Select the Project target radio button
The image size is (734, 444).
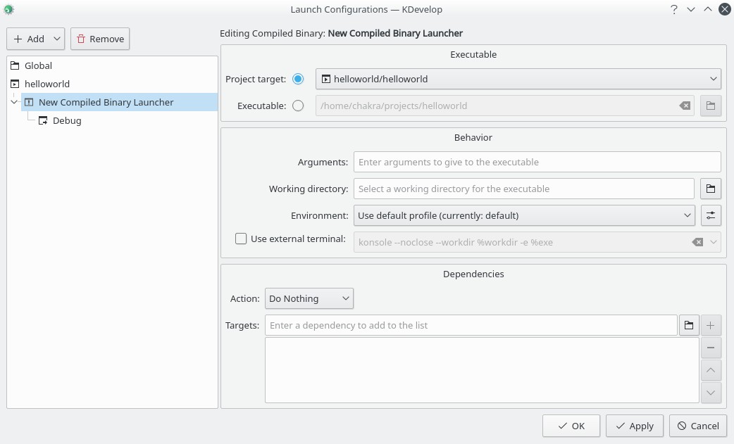pyautogui.click(x=298, y=79)
